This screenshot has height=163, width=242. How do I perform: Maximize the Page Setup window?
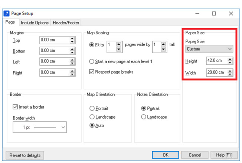coord(214,14)
